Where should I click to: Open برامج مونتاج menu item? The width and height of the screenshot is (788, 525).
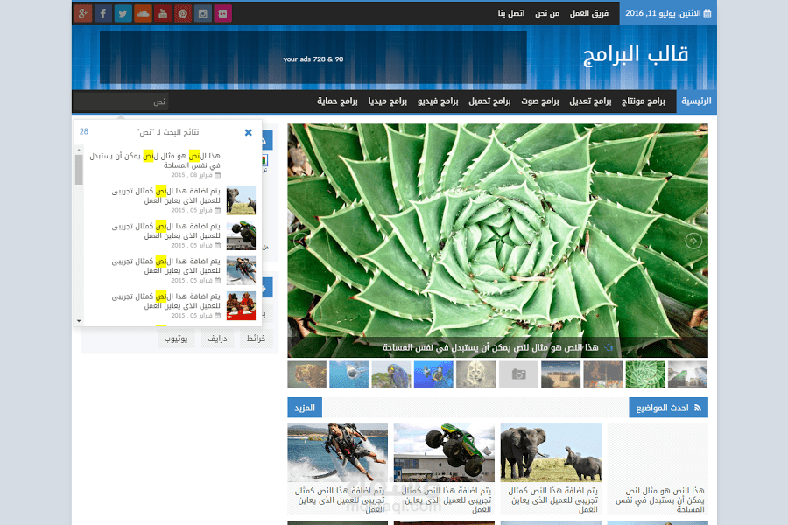[644, 101]
